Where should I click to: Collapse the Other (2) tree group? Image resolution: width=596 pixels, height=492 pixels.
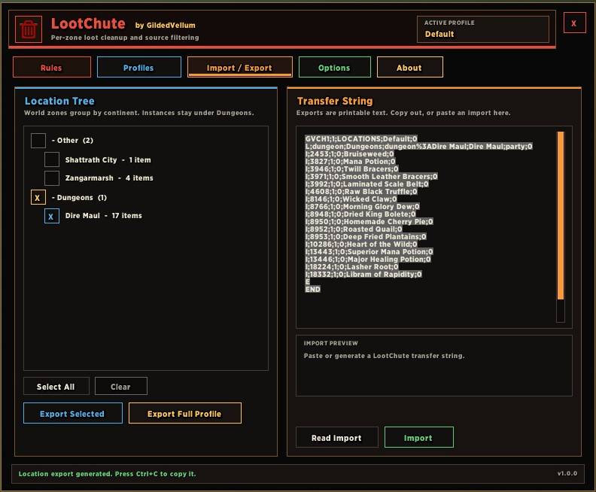72,141
